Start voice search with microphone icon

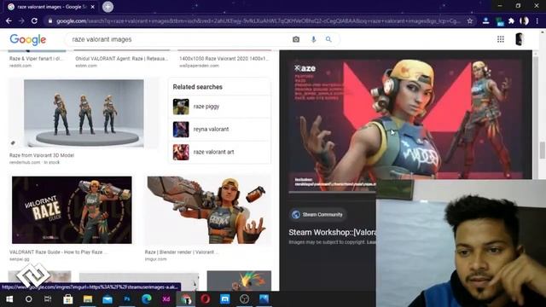point(313,39)
